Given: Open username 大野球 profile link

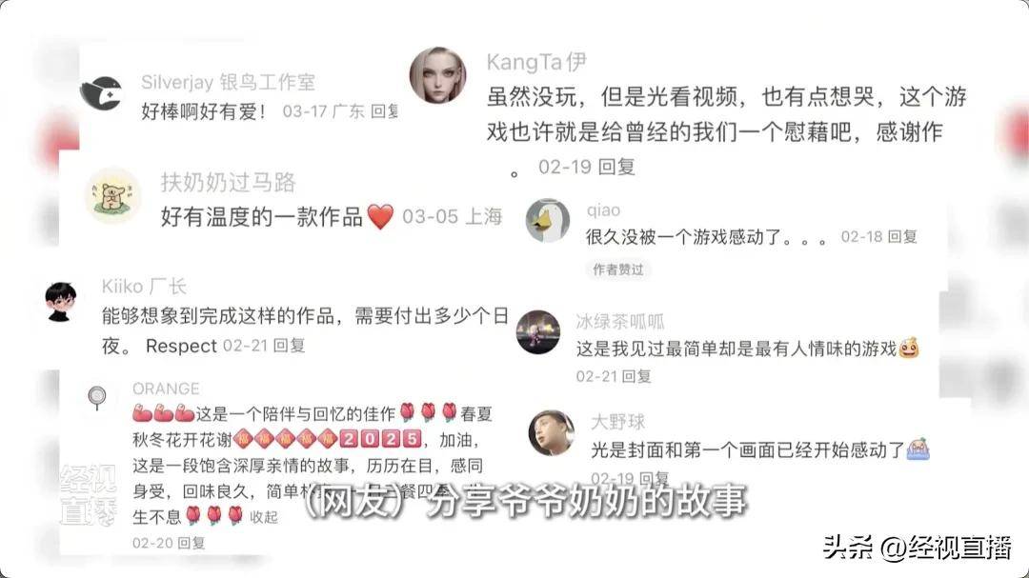Looking at the screenshot, I should click(617, 422).
